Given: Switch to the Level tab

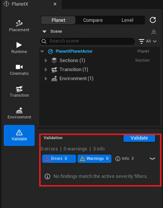Looking at the screenshot, I should (x=127, y=20).
